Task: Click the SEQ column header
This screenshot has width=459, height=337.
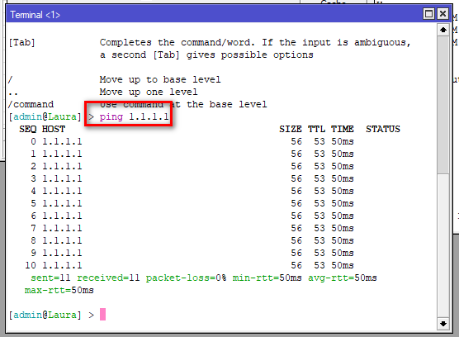Action: (28, 129)
